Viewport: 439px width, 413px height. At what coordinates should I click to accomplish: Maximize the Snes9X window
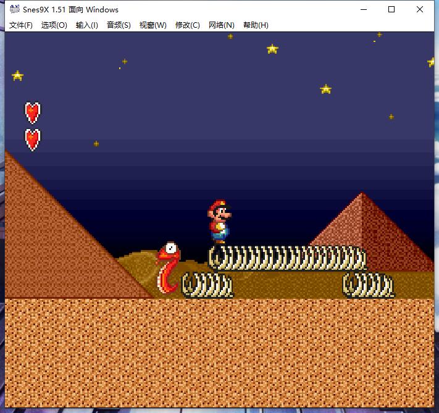coord(391,9)
